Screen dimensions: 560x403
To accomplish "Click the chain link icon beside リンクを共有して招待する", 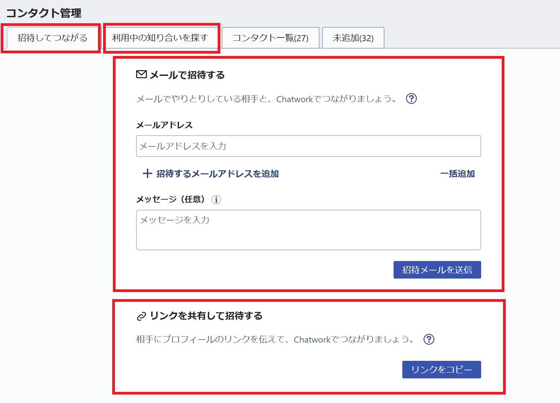I will [x=141, y=316].
